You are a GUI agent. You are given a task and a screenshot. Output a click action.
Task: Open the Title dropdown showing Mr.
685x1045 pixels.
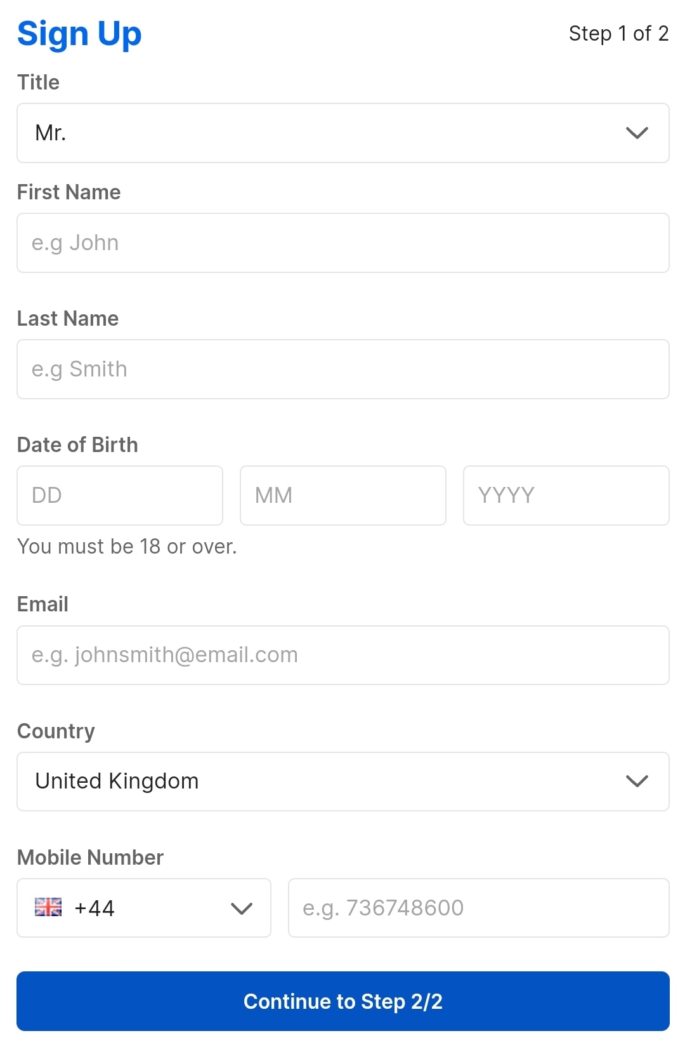pyautogui.click(x=342, y=133)
